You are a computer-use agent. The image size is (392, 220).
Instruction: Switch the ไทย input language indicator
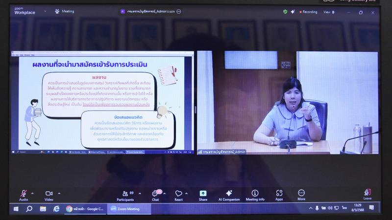pyautogui.click(x=344, y=208)
